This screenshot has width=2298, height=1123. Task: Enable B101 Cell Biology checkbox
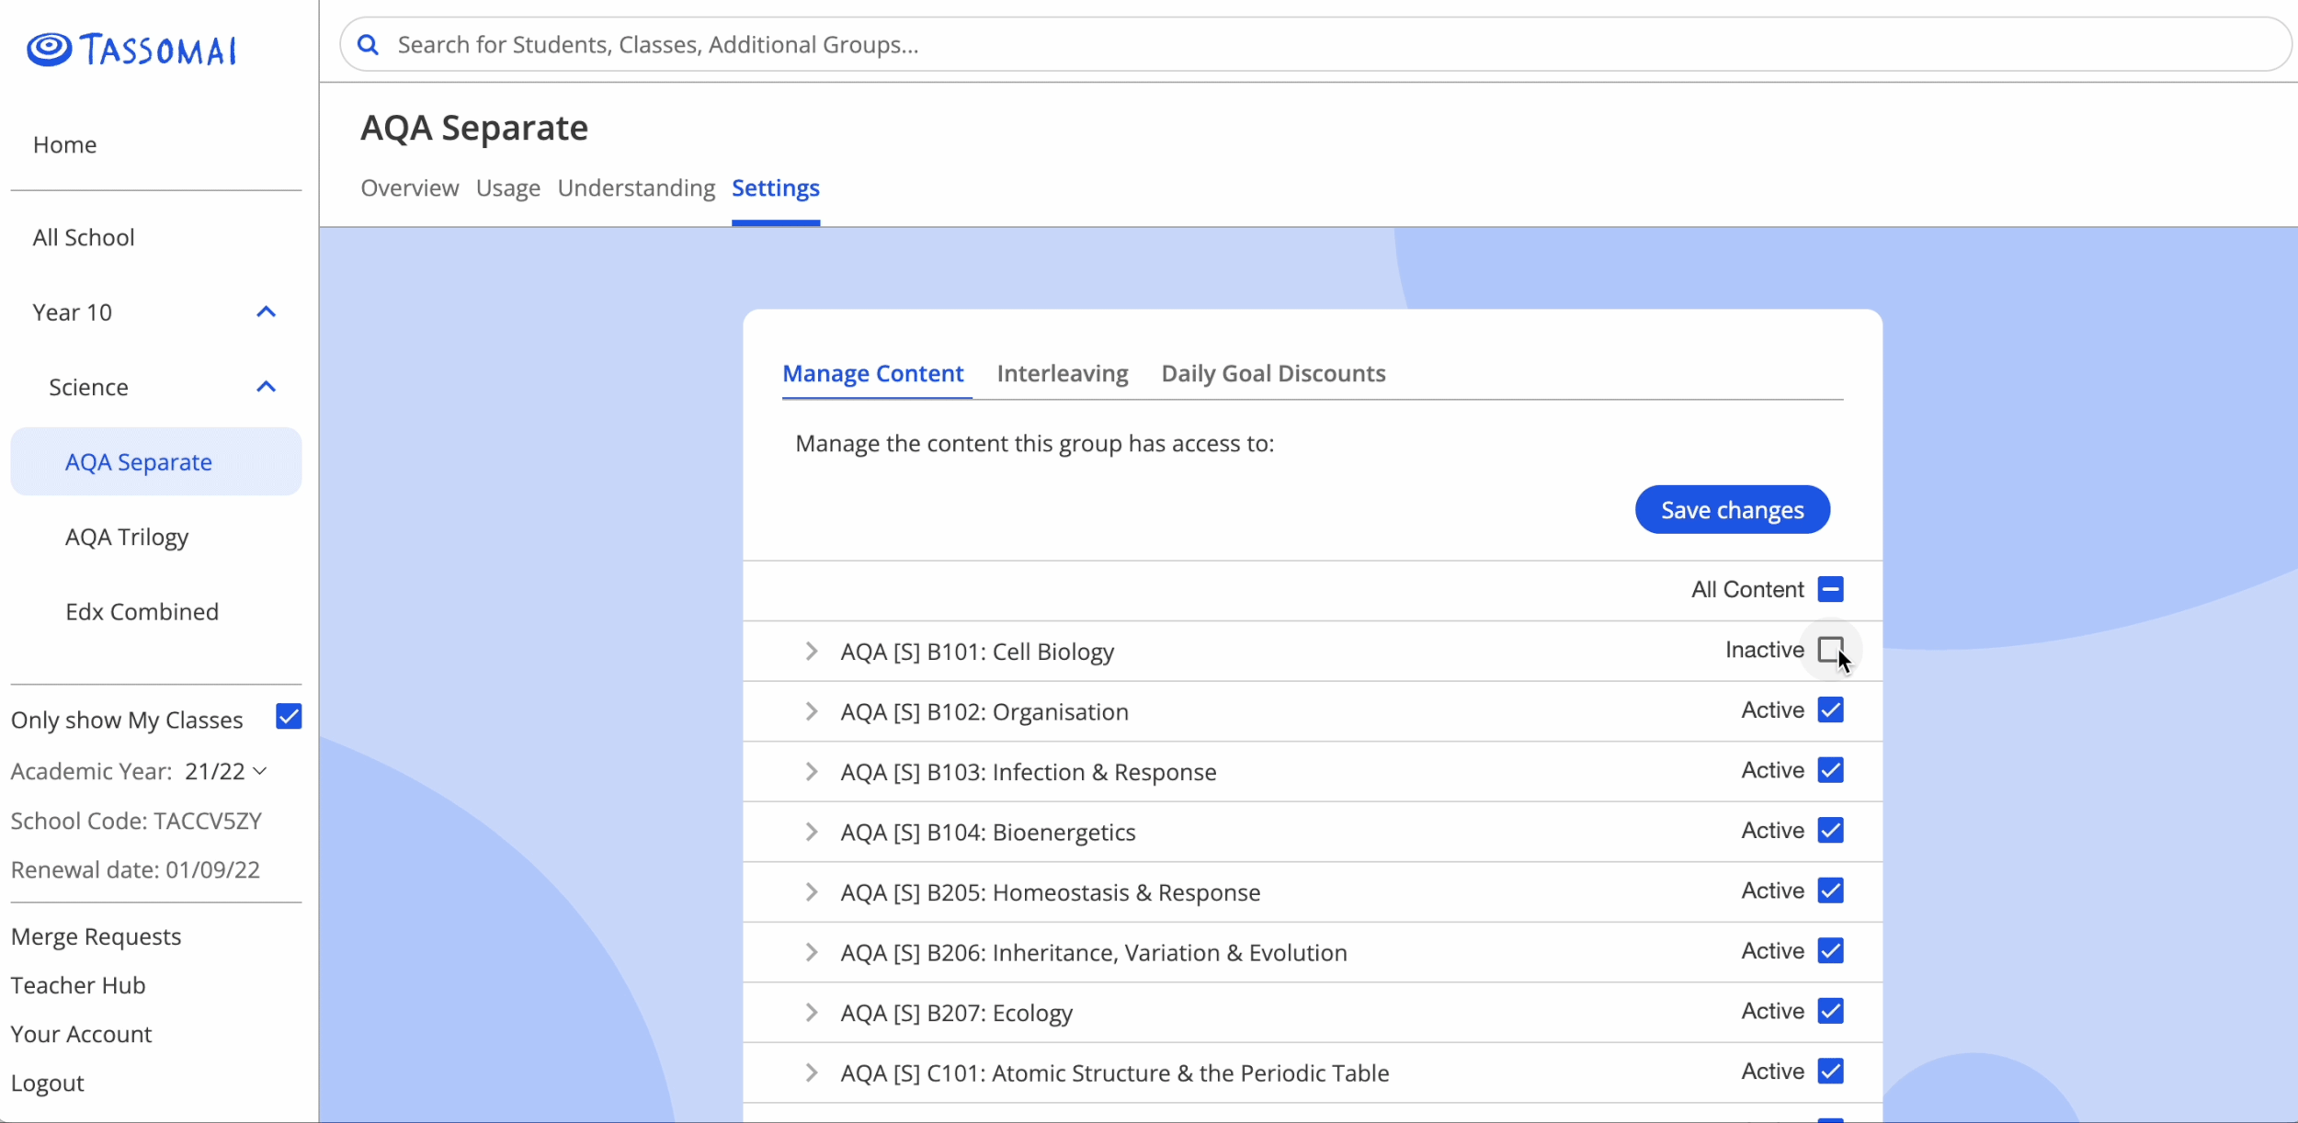(x=1830, y=650)
